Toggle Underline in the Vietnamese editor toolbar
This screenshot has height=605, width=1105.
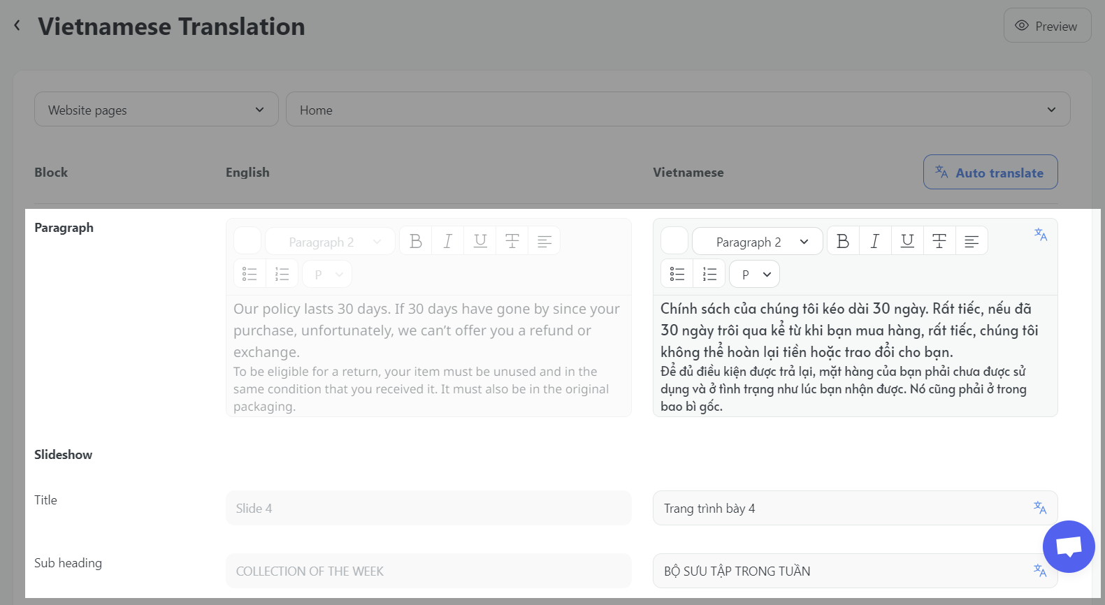click(907, 241)
